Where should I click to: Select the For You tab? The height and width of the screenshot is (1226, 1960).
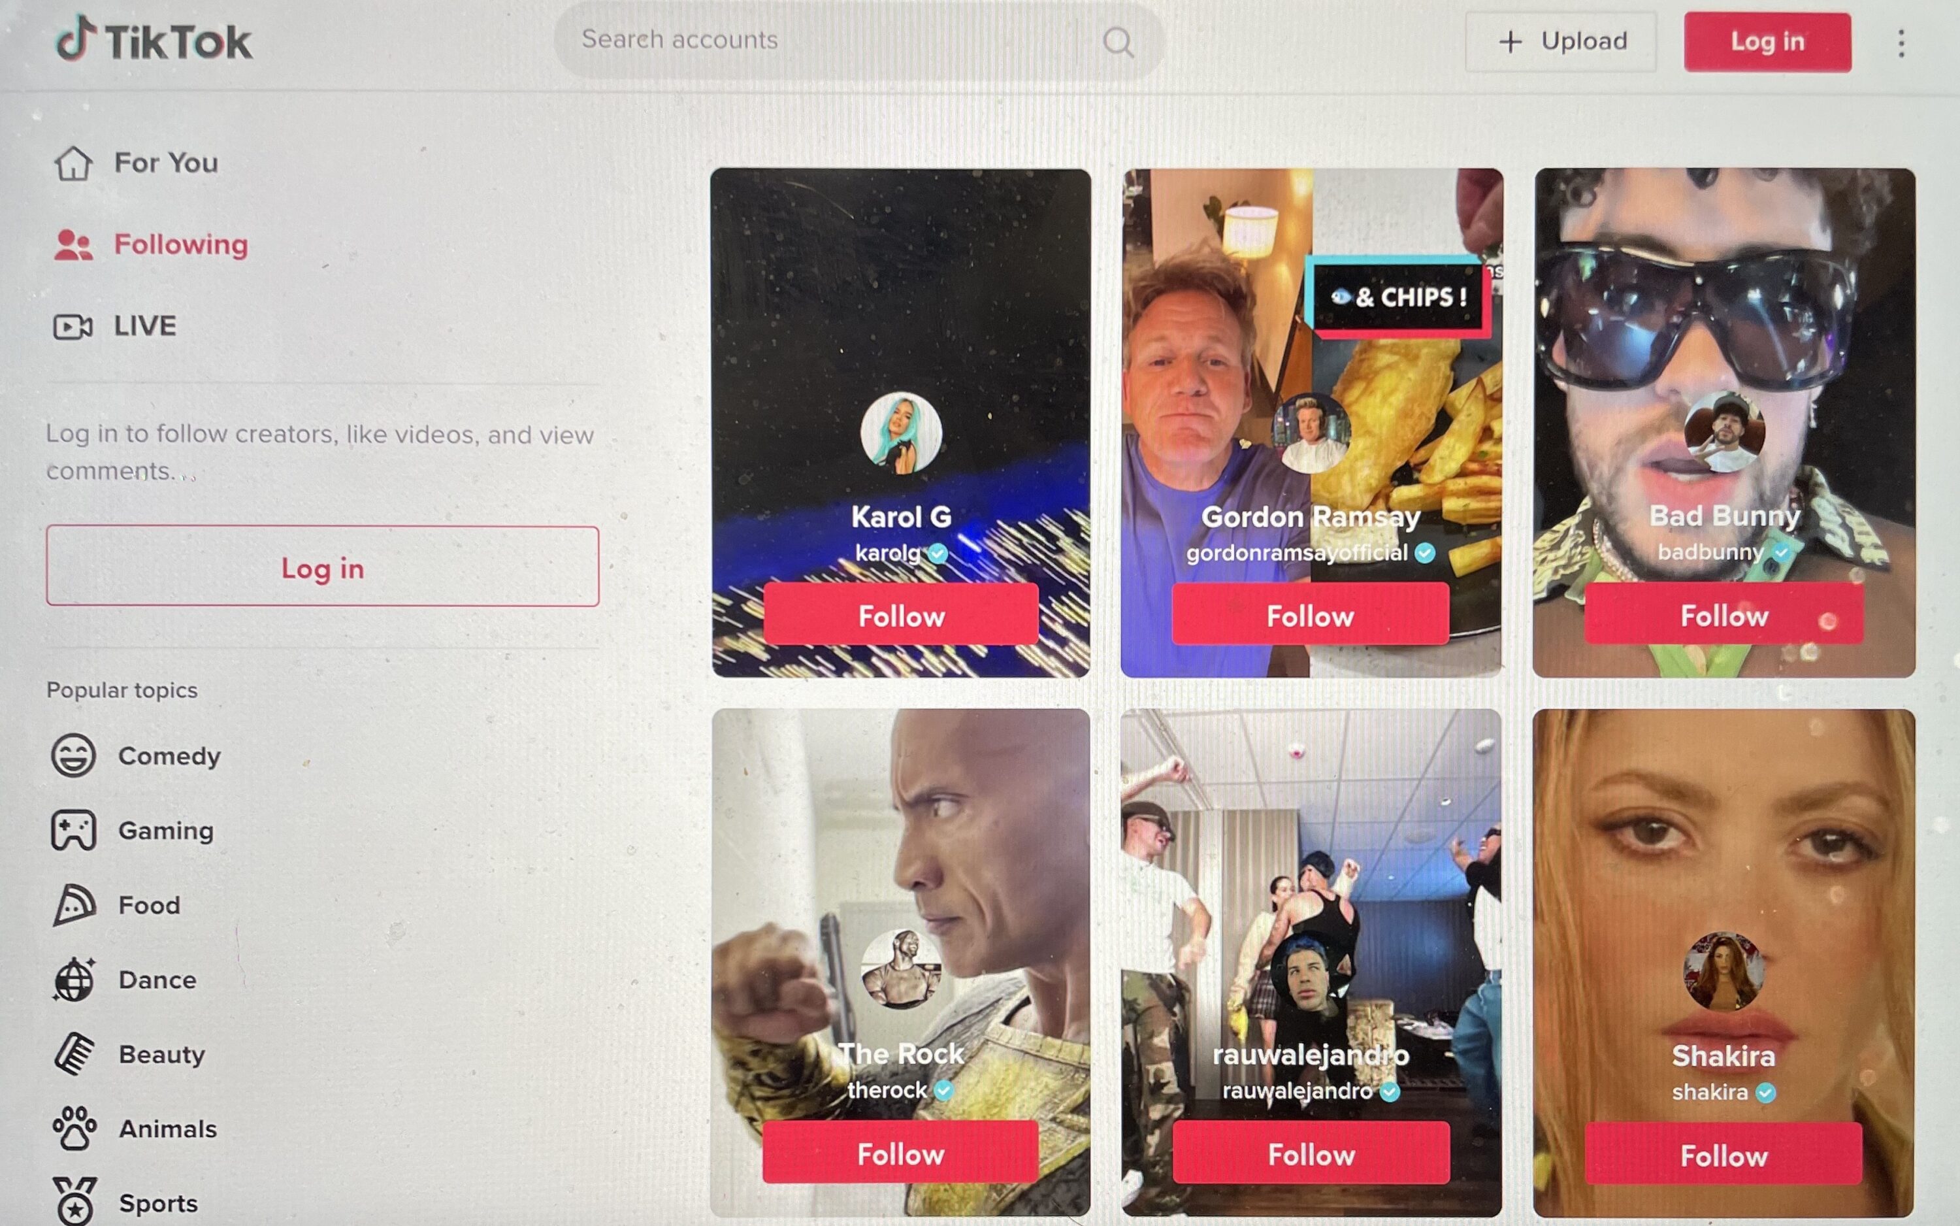coord(164,161)
